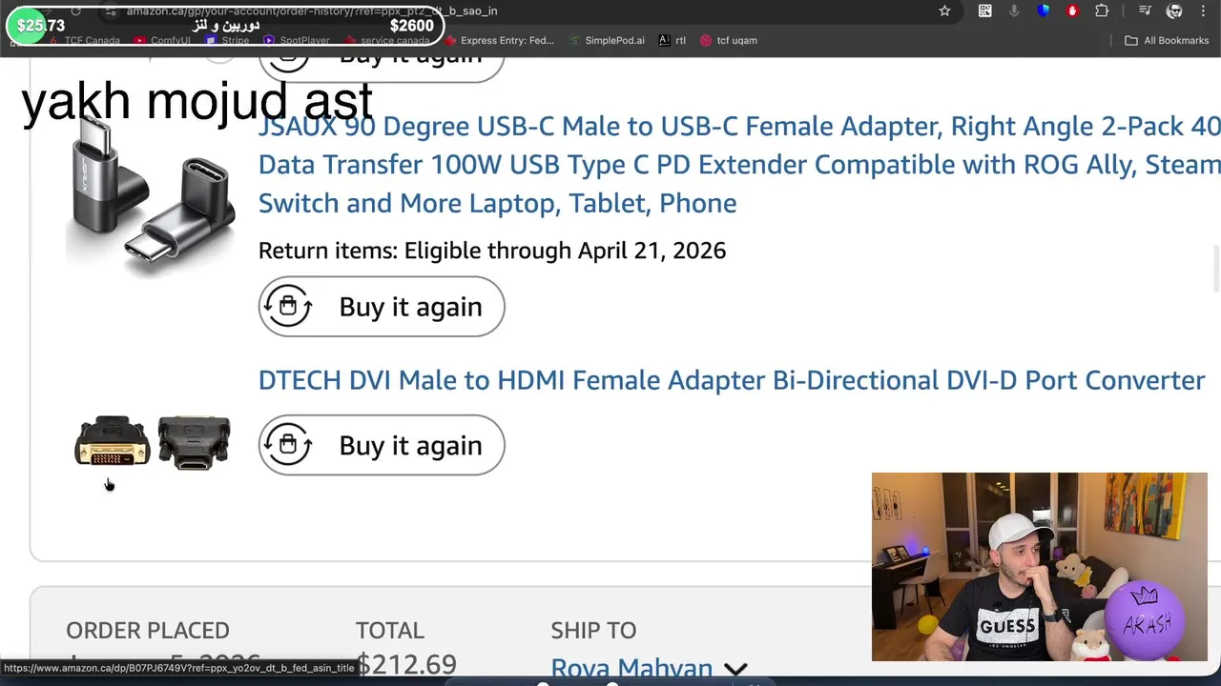
Task: Open the red hand blocker extension
Action: (x=1073, y=11)
